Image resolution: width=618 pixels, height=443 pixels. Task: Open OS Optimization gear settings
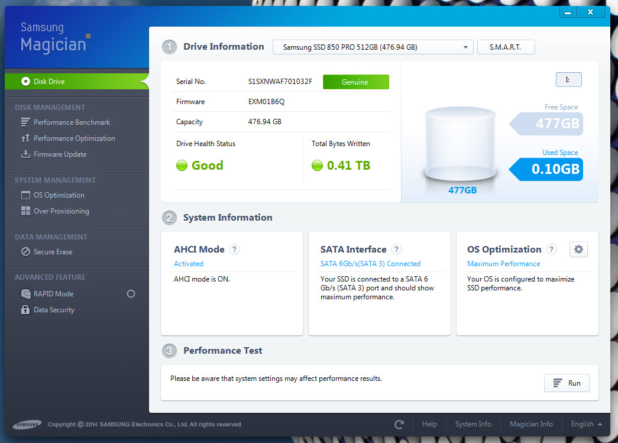[578, 249]
